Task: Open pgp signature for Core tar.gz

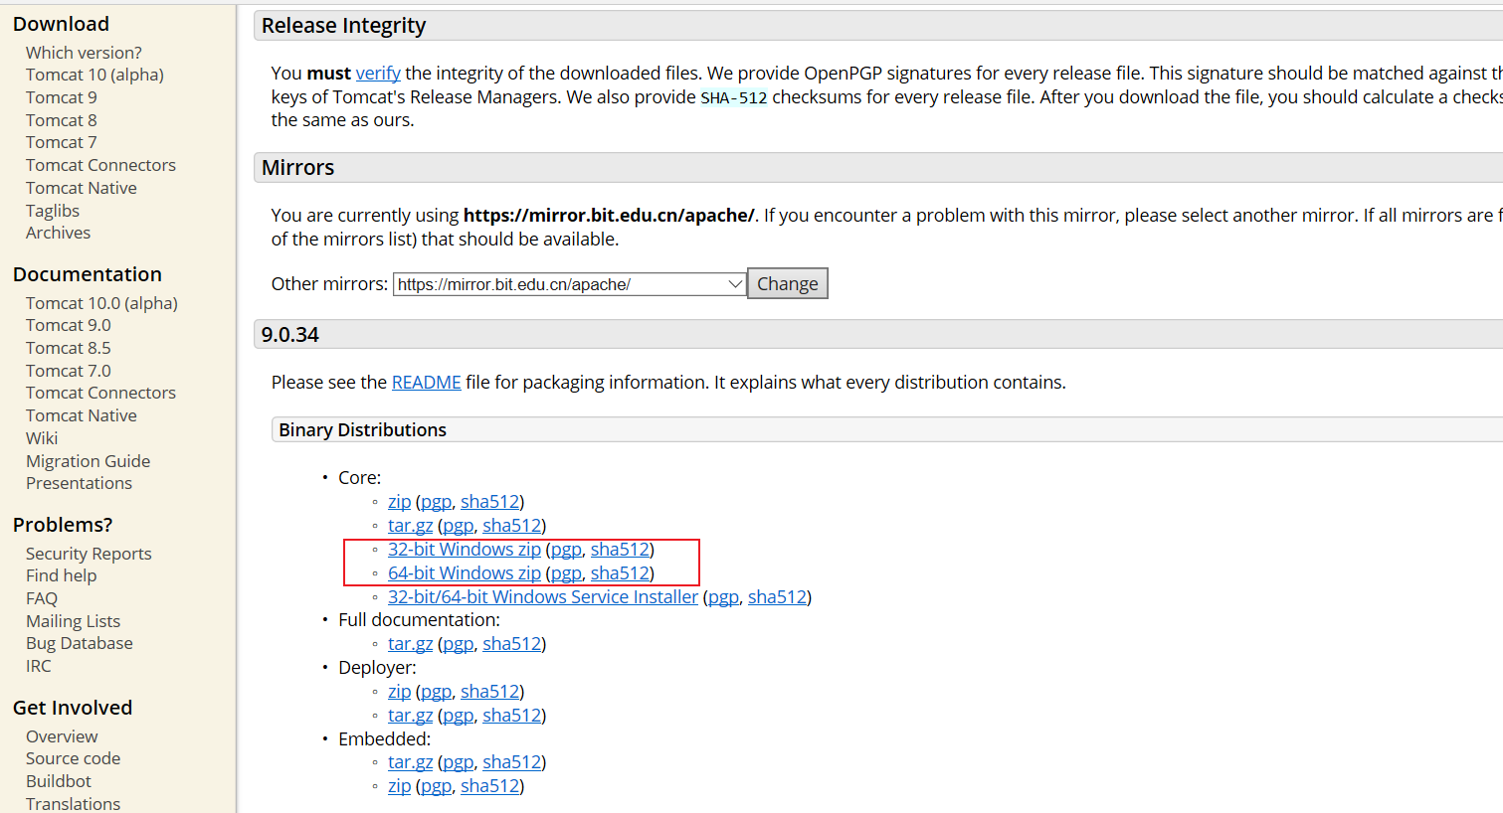Action: [x=458, y=526]
